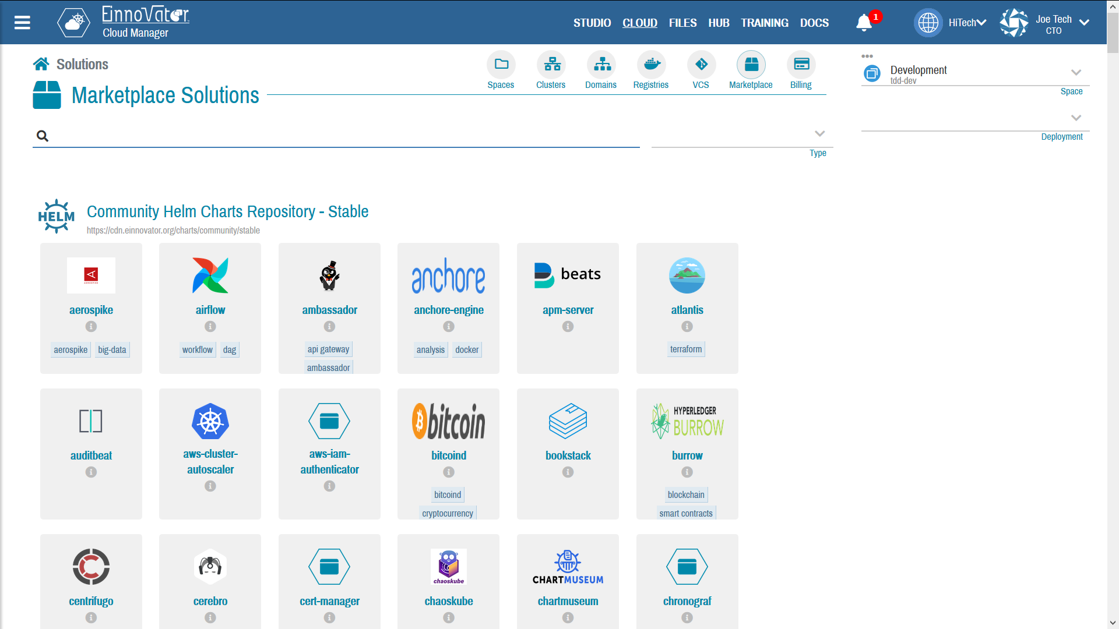Switch to the TRAINING menu
Screen dimensions: 1119x629
[765, 23]
